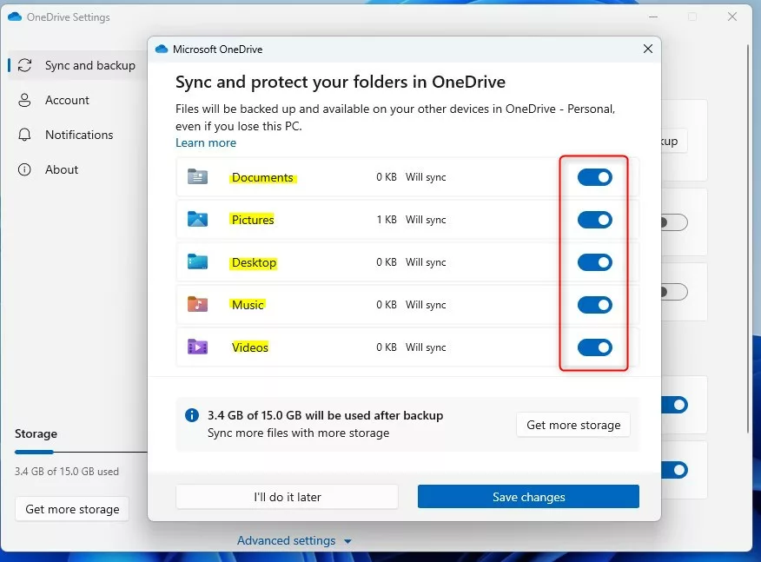
Task: Click Save changes button
Action: coord(528,497)
